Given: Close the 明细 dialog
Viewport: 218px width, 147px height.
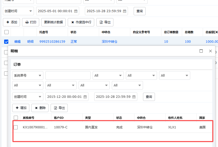Looking at the screenshot, I should point(210,51).
